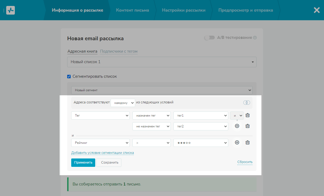The image size is (324, 196).
Task: Close the campaign wizard with X
Action: pos(316,10)
